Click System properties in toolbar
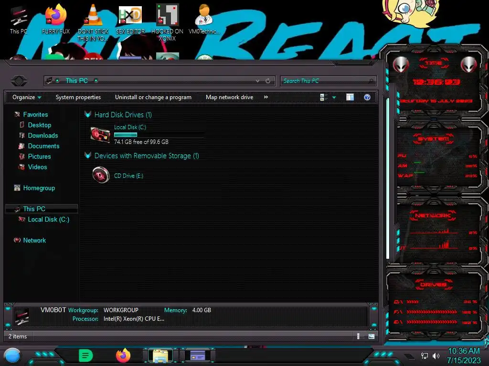The height and width of the screenshot is (366, 489). [x=78, y=97]
